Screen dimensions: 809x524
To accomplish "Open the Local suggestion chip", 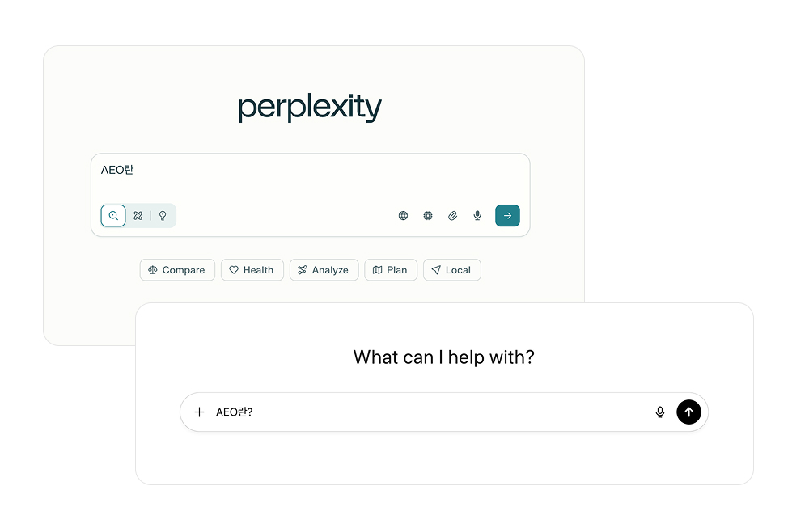I will pyautogui.click(x=451, y=270).
